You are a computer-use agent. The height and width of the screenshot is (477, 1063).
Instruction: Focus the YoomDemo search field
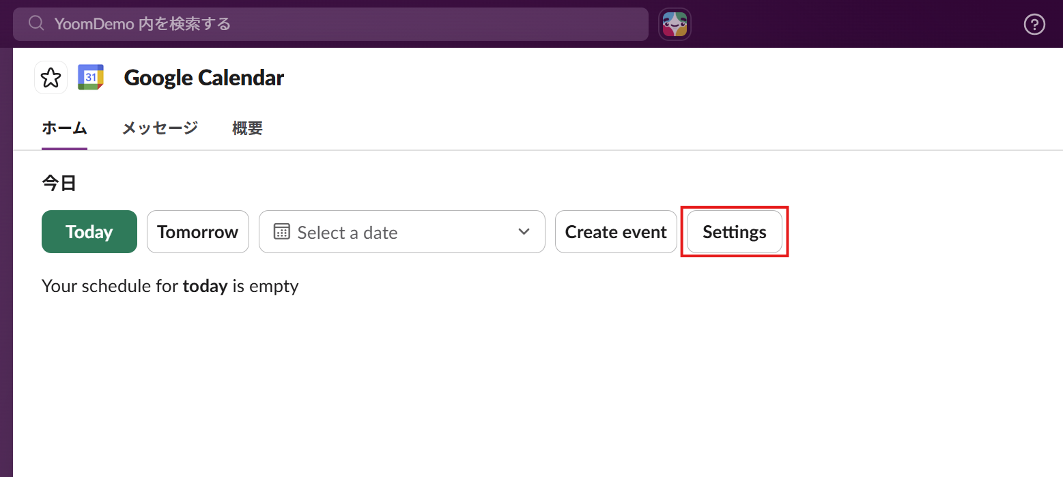330,25
